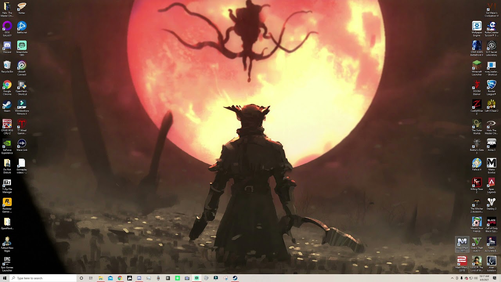Open CPUID ROG CPU-Z
Viewport: 501px width, 282px height.
[7, 127]
